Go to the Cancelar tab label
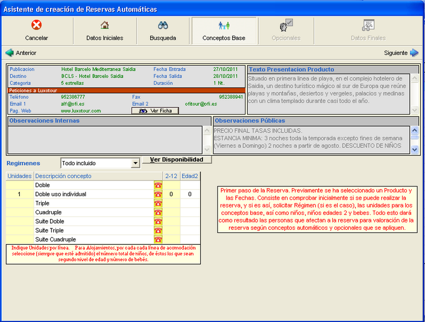425x322 pixels. pos(37,38)
